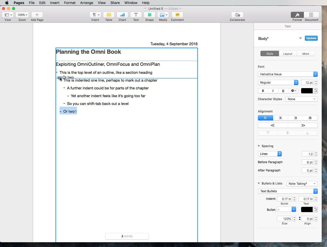Open the Helvetica Neue font dropdown

(288, 74)
